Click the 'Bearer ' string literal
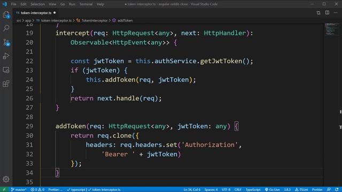 tap(118, 154)
